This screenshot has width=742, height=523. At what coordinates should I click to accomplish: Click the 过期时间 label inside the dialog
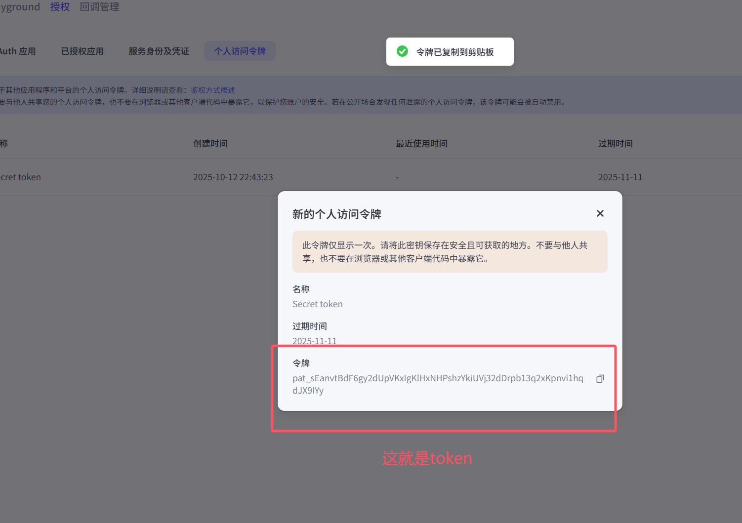310,326
